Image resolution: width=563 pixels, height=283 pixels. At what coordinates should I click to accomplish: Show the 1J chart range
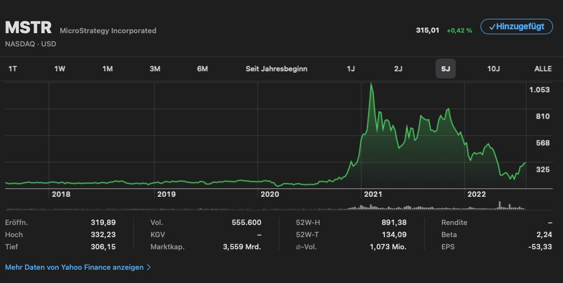(x=351, y=69)
